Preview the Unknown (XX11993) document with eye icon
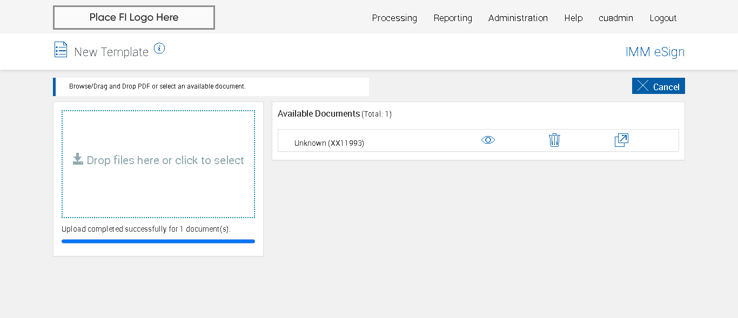Image resolution: width=738 pixels, height=318 pixels. (x=488, y=140)
